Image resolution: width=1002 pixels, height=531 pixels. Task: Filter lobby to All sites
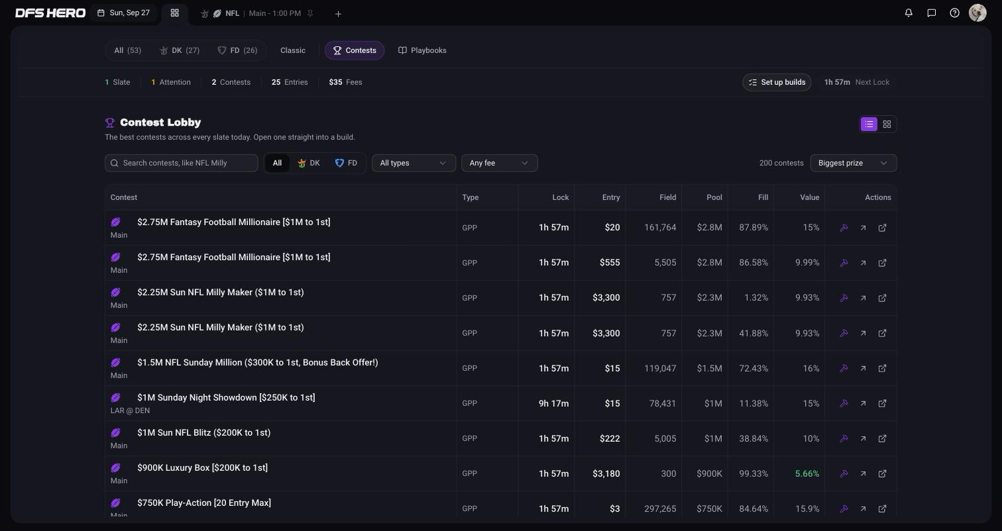click(277, 163)
